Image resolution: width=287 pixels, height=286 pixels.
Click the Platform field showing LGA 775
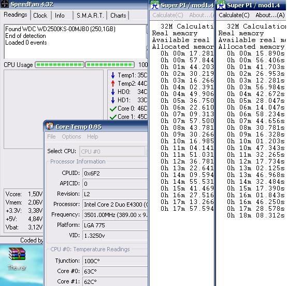(x=115, y=225)
